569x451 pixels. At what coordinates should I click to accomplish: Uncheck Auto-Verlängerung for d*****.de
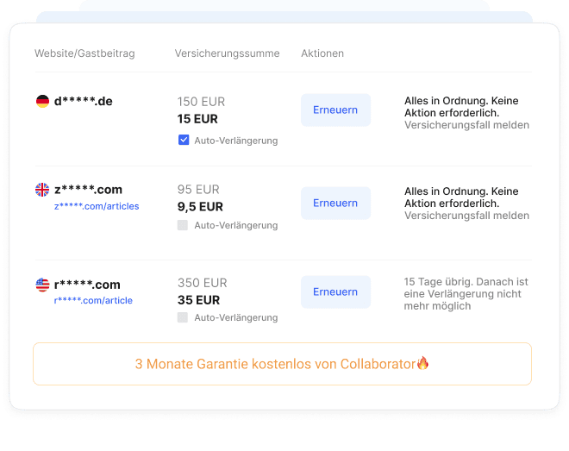pos(184,140)
